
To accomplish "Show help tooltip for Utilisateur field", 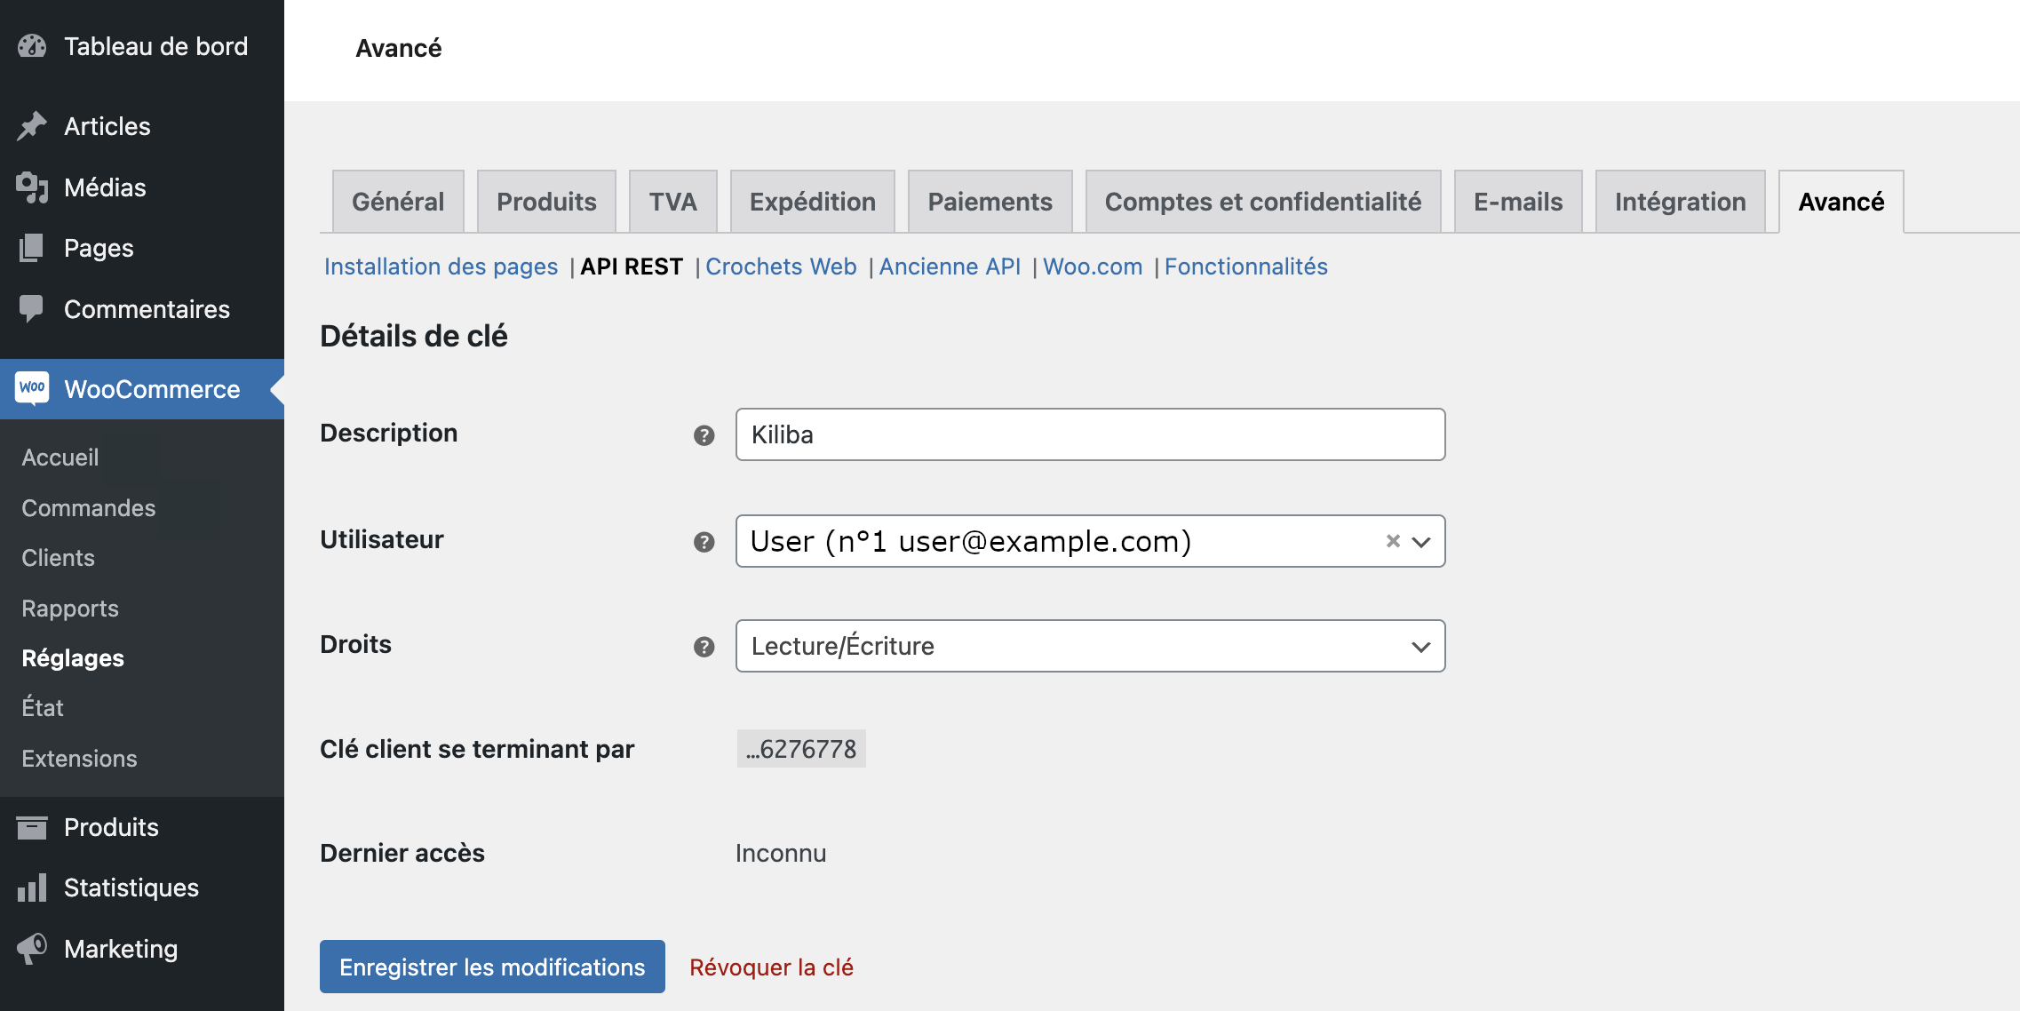I will point(704,542).
